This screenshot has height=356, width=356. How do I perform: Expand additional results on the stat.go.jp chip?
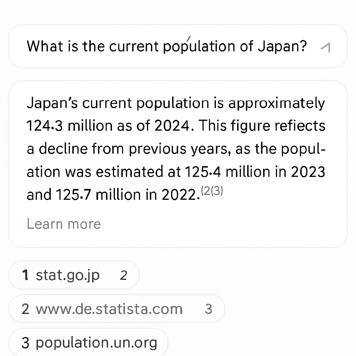pyautogui.click(x=124, y=275)
